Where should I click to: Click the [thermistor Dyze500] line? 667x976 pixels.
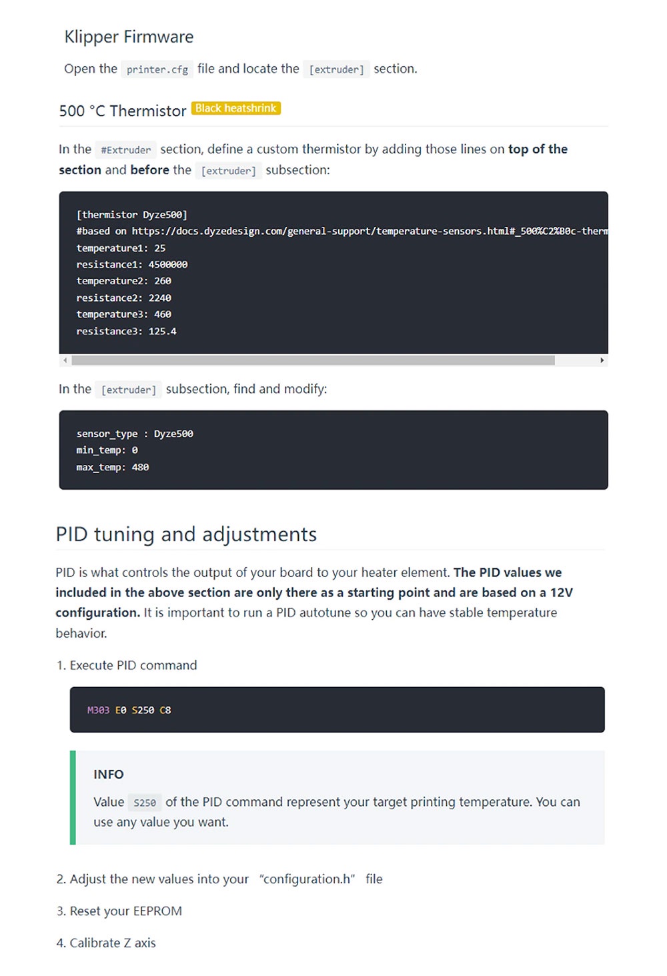(x=132, y=215)
